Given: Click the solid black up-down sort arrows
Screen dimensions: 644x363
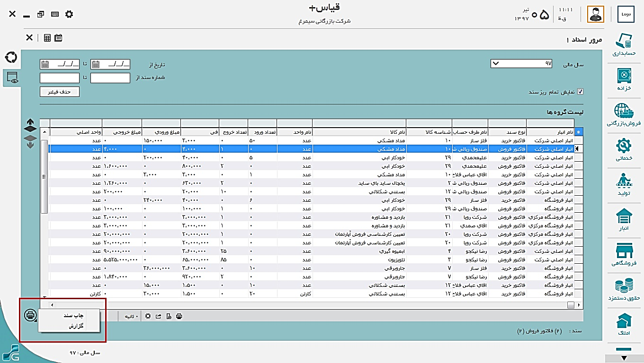Looking at the screenshot, I should [x=30, y=126].
